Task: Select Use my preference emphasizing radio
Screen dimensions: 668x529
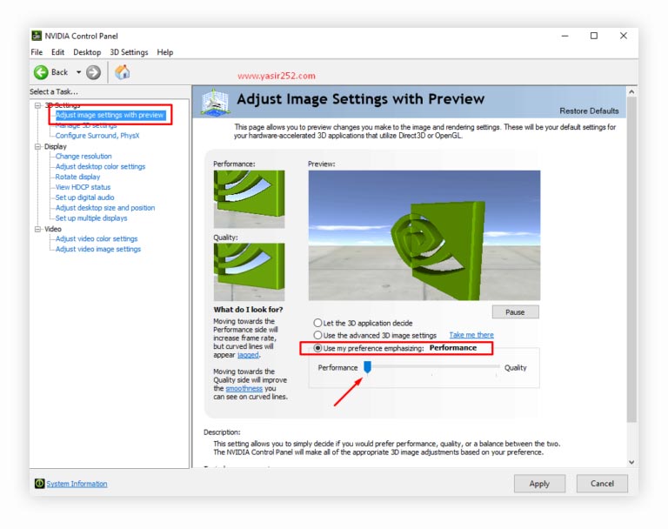Action: click(317, 348)
